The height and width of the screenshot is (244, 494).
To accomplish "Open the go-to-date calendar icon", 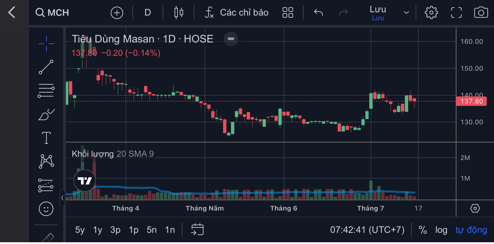I will click(197, 229).
